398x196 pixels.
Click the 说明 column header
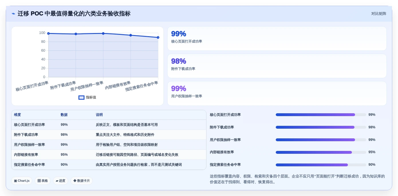[x=99, y=115]
